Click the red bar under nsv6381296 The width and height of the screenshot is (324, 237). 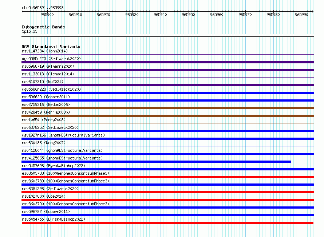click(x=167, y=192)
